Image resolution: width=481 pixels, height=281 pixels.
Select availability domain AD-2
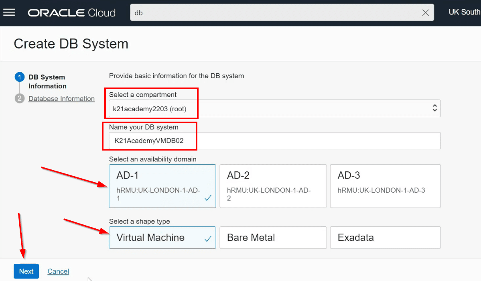pos(273,186)
